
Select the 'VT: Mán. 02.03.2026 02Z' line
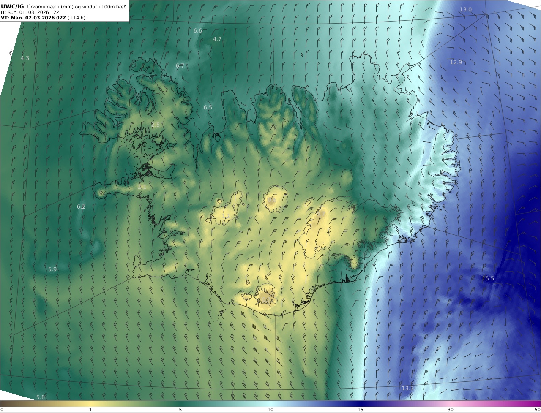click(x=33, y=18)
